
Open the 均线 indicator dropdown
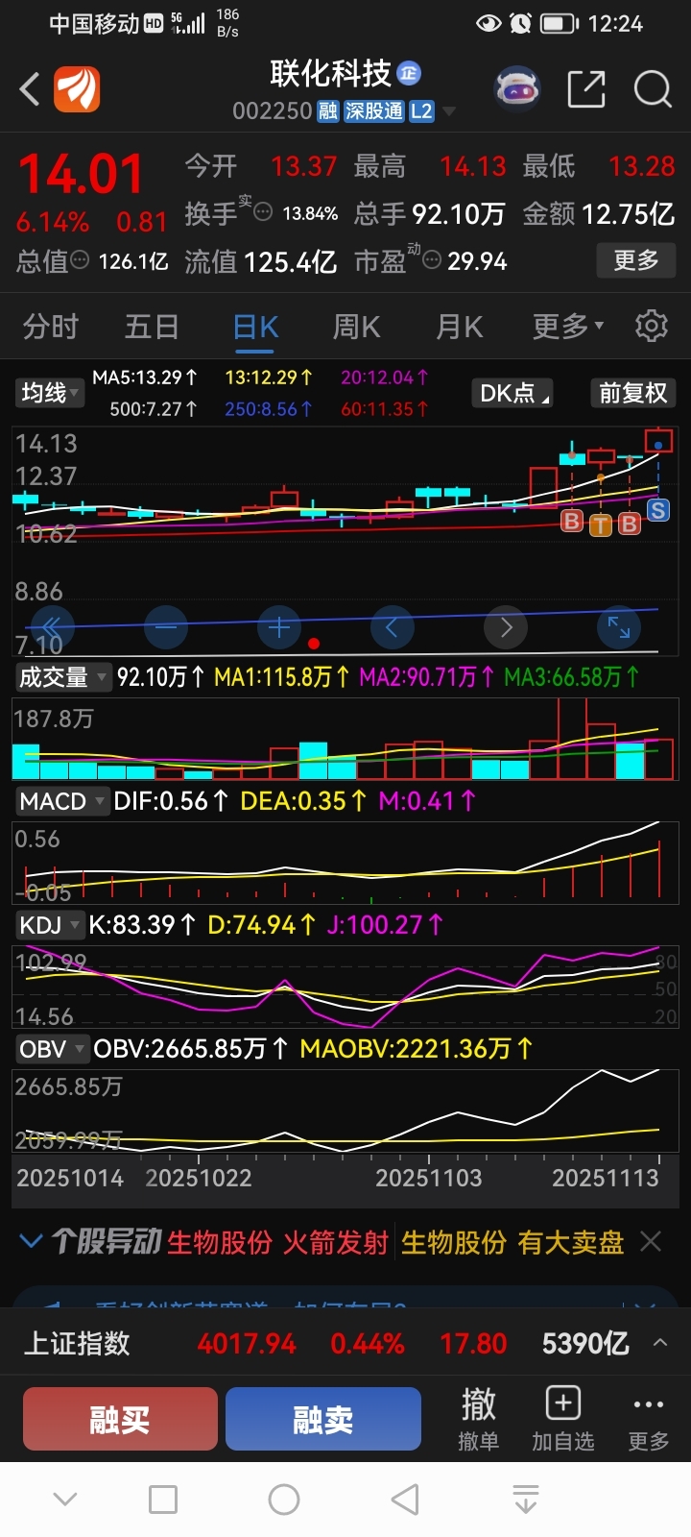48,393
